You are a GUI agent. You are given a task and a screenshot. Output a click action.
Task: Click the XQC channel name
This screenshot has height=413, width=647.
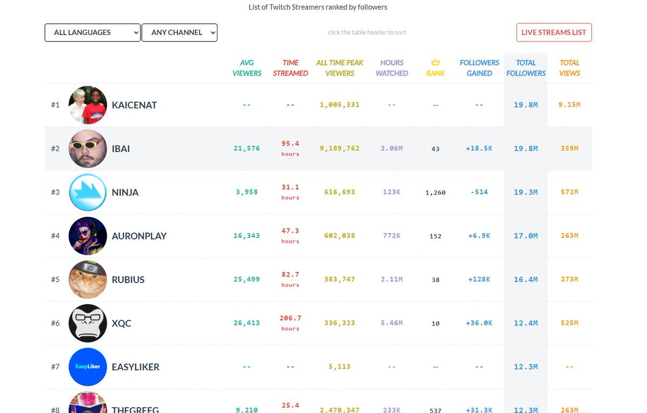click(x=121, y=323)
